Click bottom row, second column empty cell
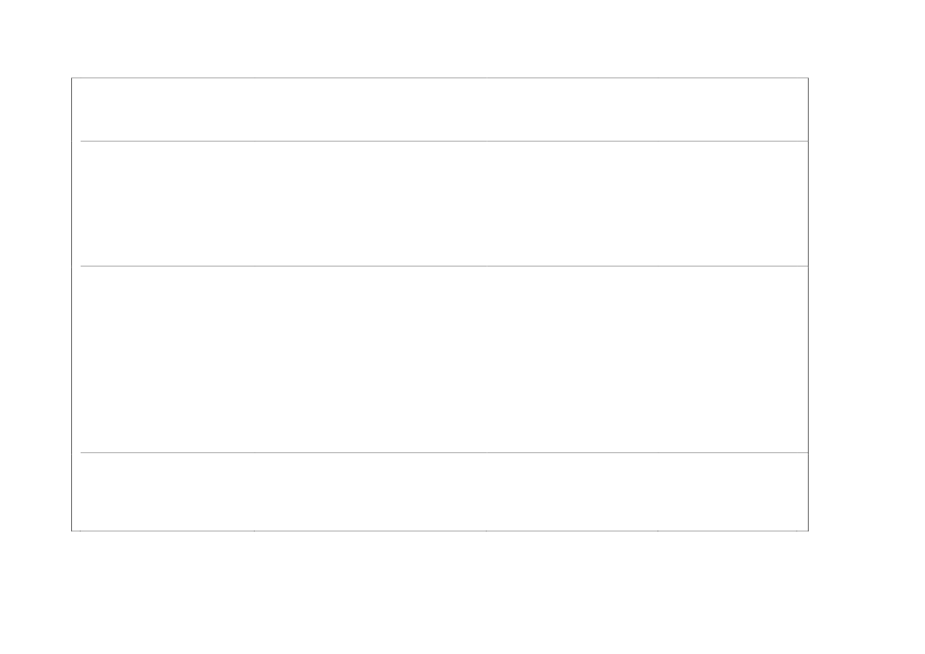The width and height of the screenshot is (925, 654). (x=370, y=491)
